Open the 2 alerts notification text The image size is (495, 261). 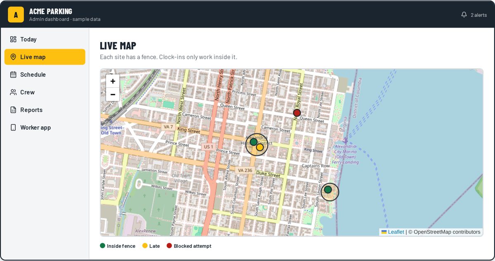pyautogui.click(x=479, y=15)
